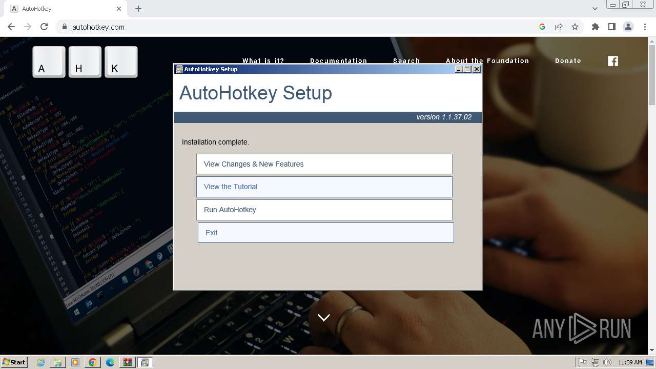The image size is (656, 369).
Task: Click the Google icon in address bar
Action: click(542, 27)
